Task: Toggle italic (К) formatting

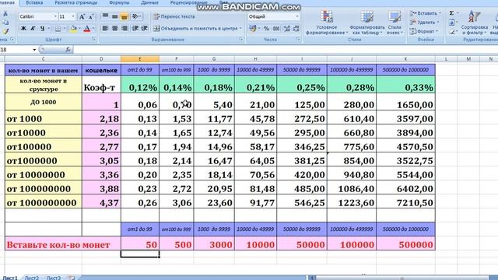Action: [x=33, y=29]
